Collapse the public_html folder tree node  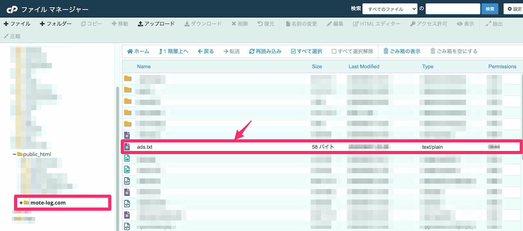coord(14,154)
